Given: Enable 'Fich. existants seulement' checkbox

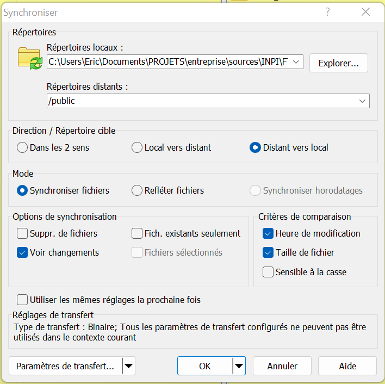Looking at the screenshot, I should [137, 233].
